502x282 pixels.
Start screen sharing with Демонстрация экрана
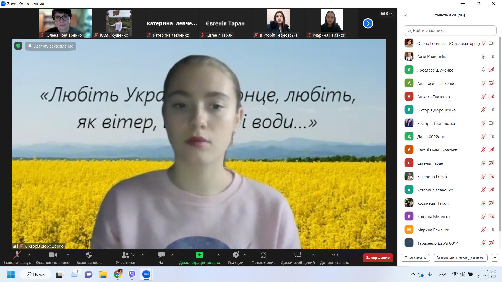coord(199,255)
